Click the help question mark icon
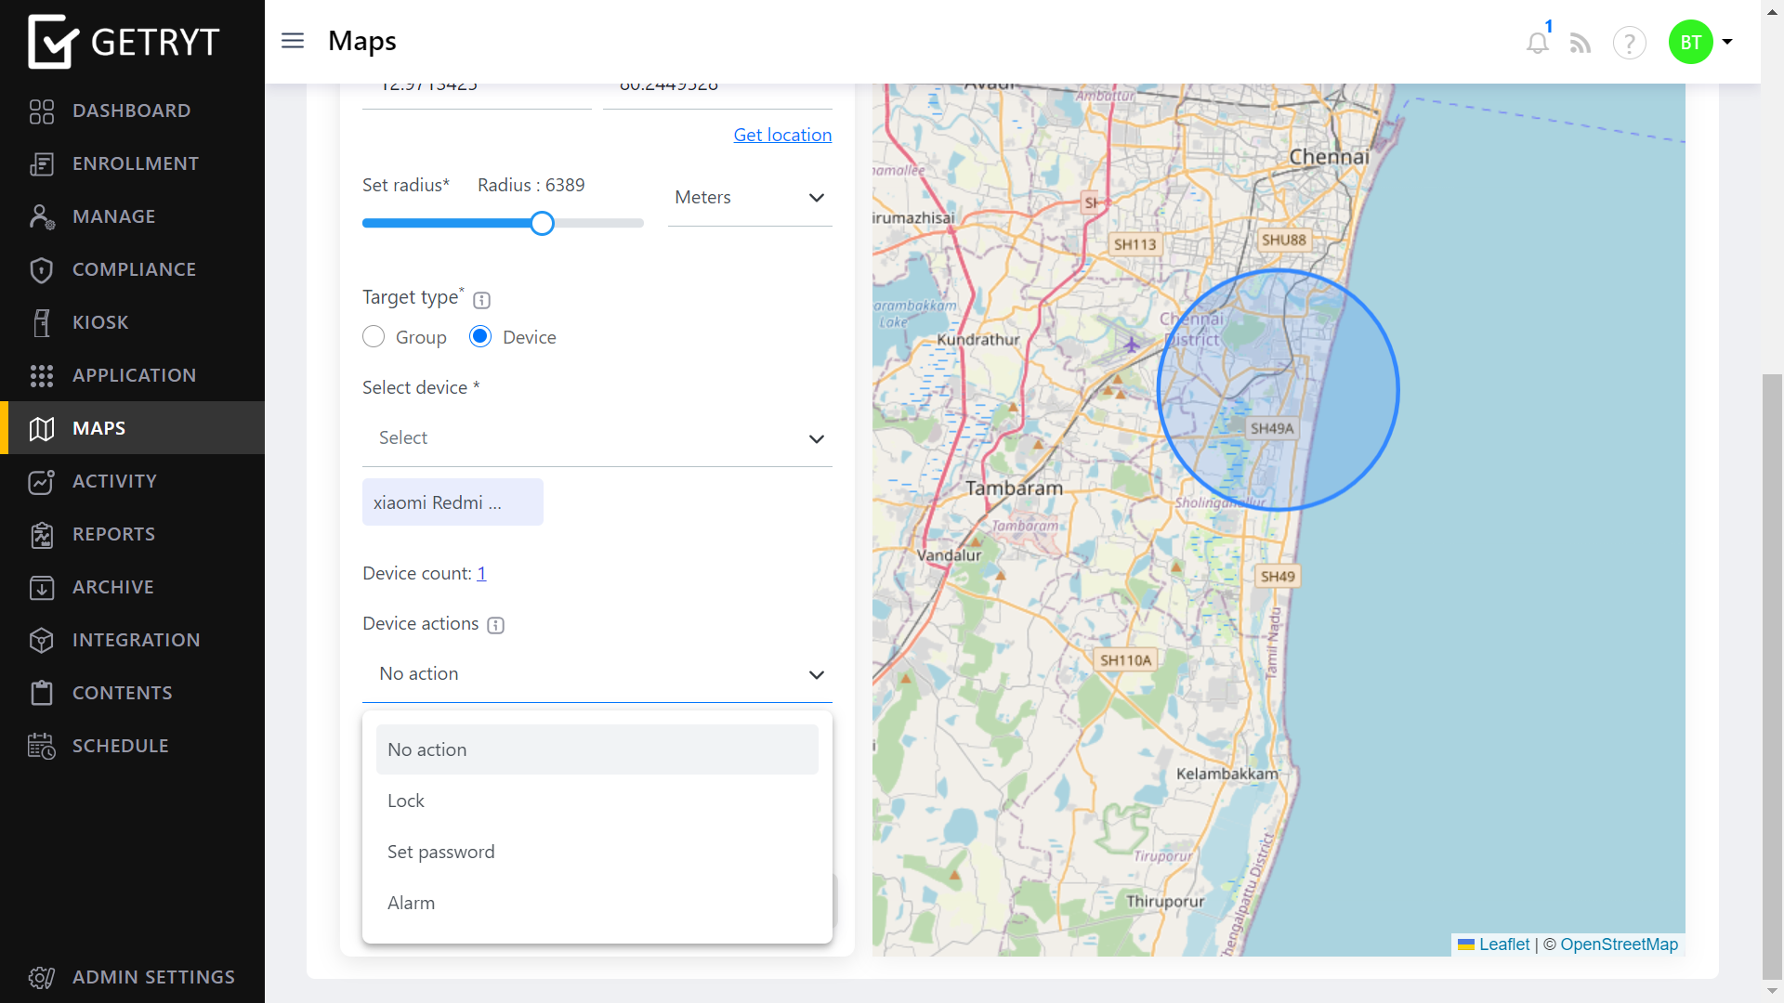This screenshot has height=1003, width=1784. 1629,43
